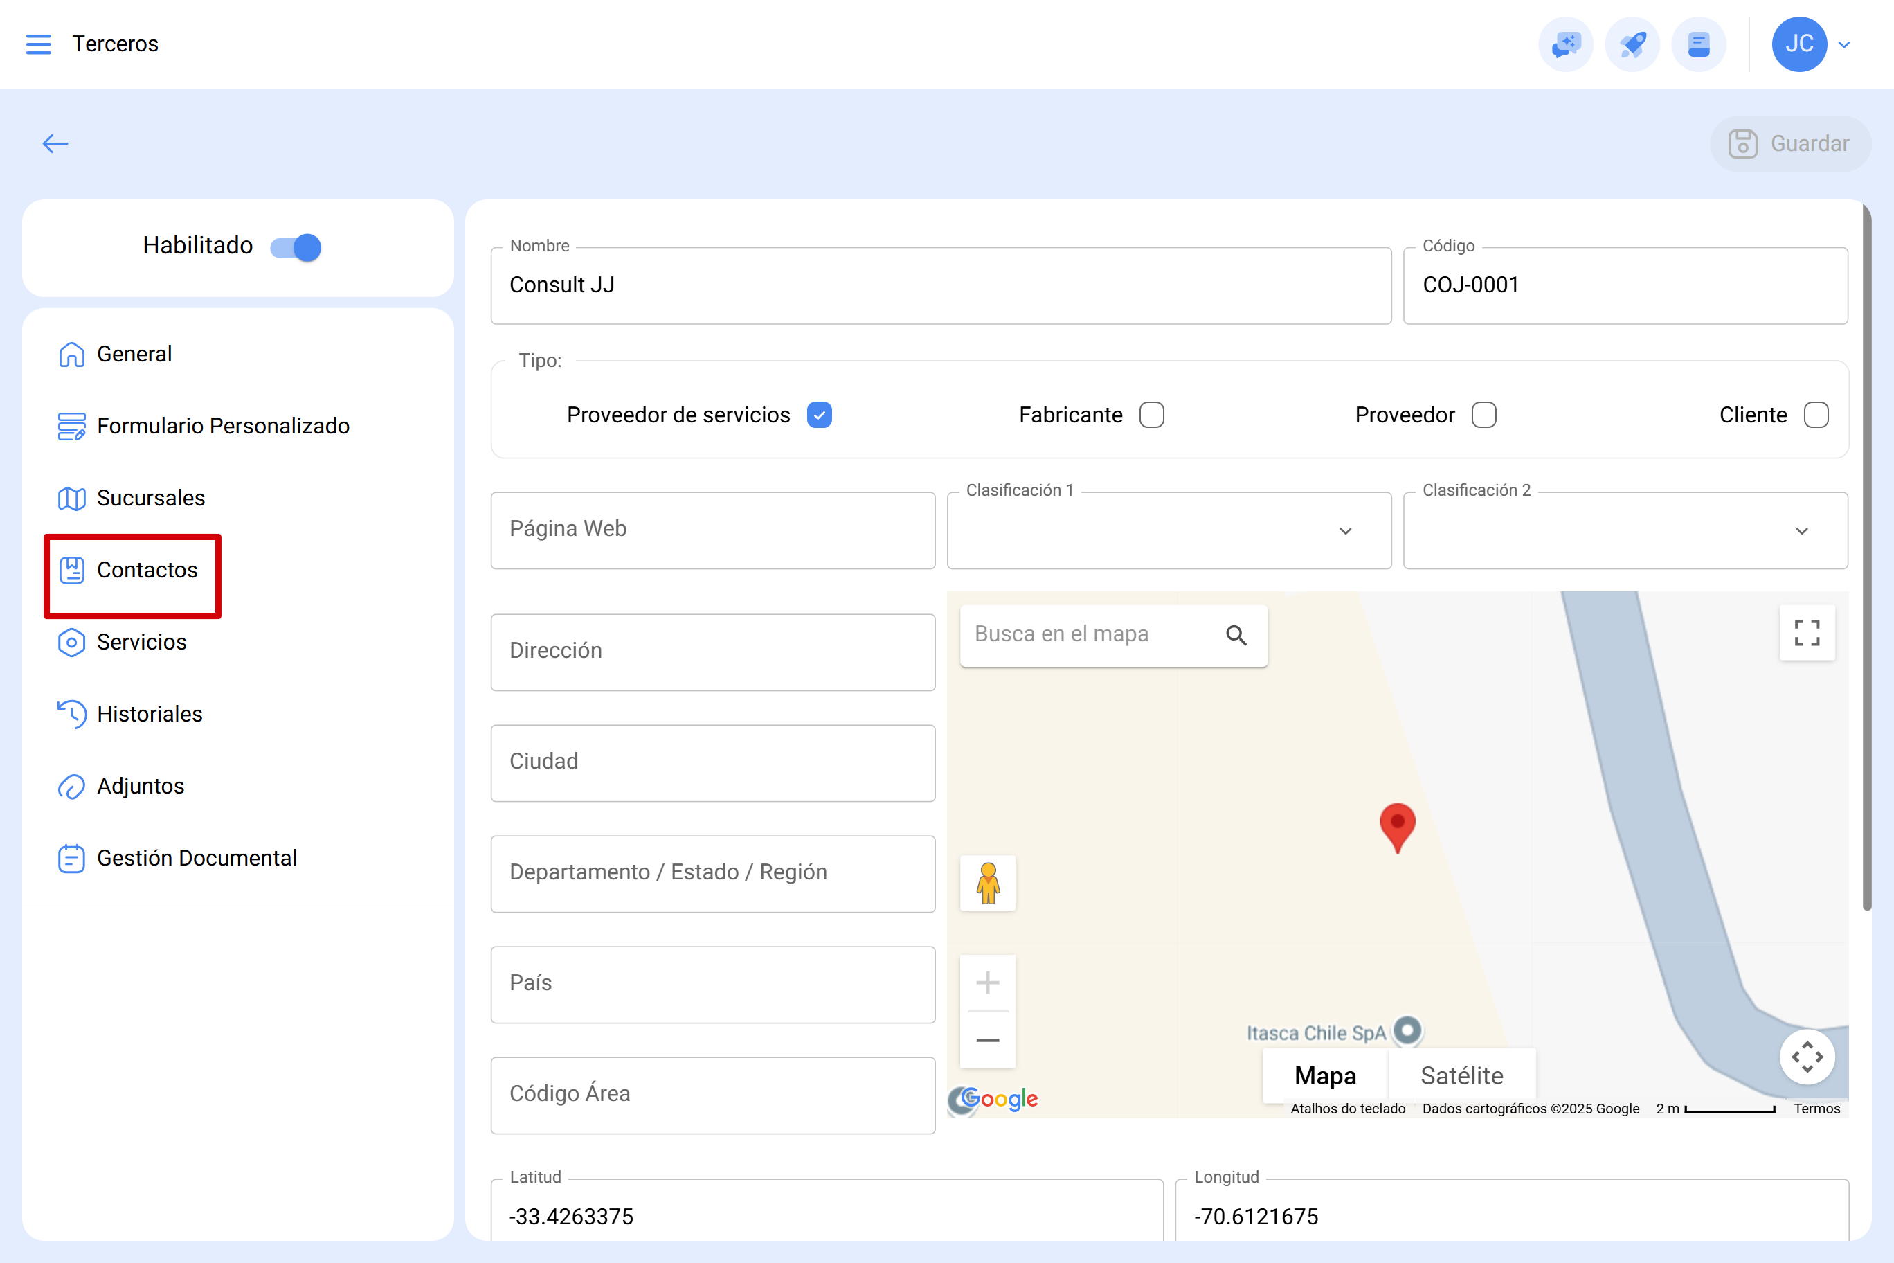This screenshot has width=1894, height=1263.
Task: Open the AI chat assistant icon
Action: tap(1565, 44)
